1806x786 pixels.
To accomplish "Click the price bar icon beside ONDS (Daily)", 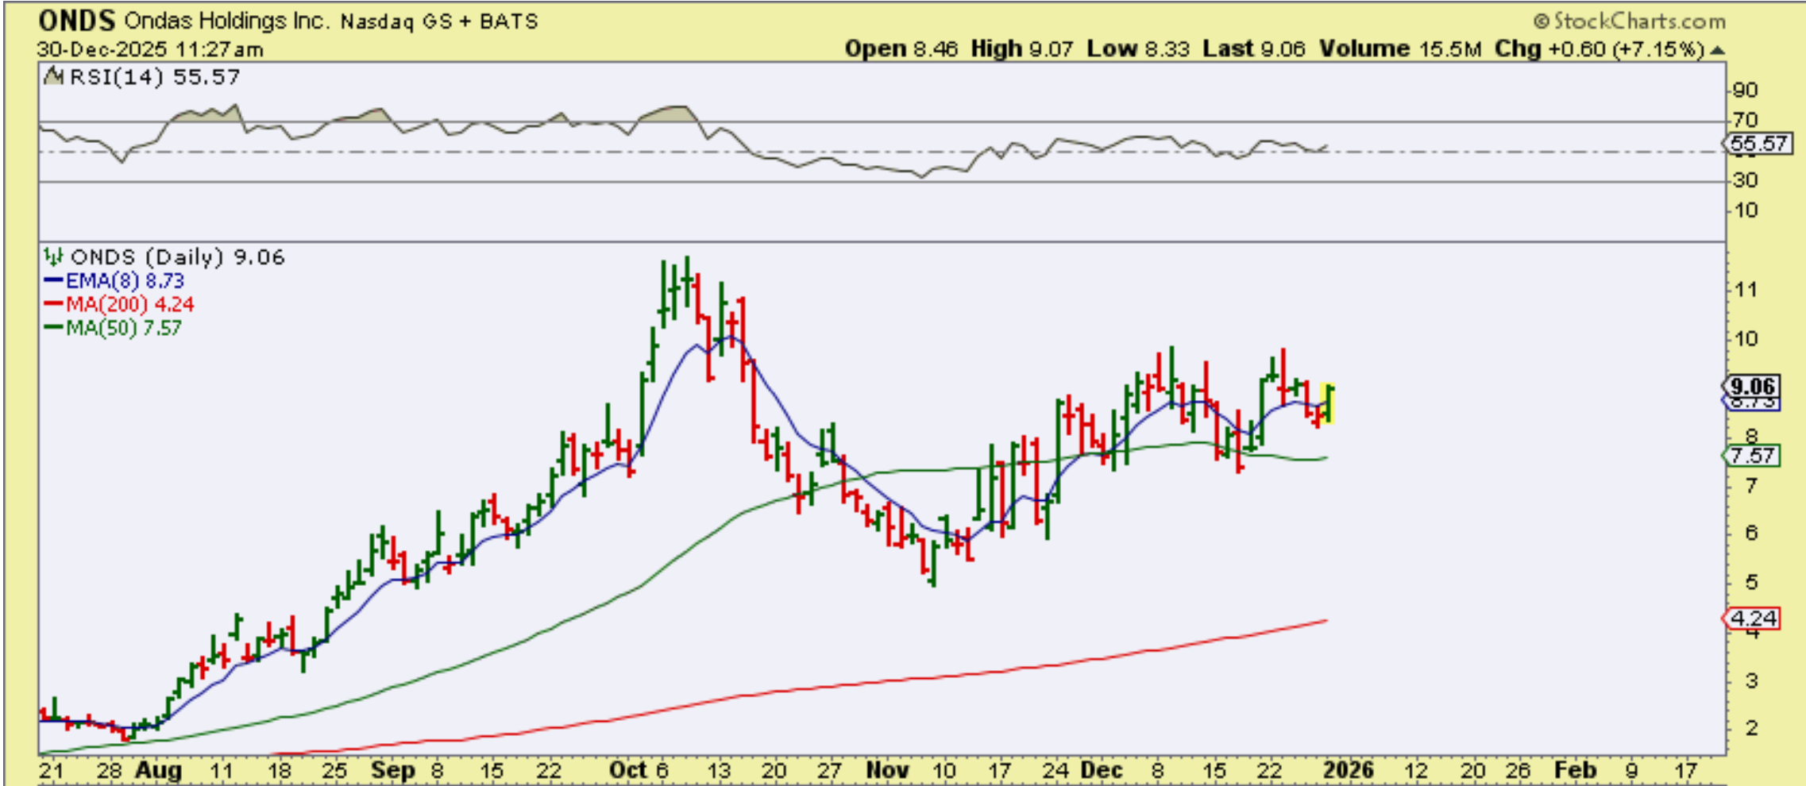I will click(x=53, y=256).
